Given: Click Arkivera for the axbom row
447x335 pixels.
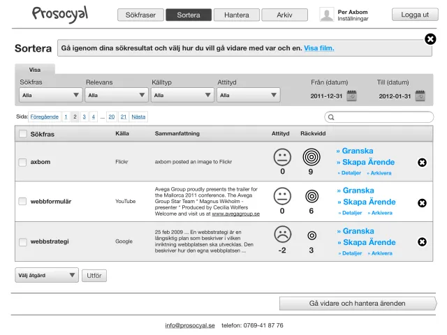Looking at the screenshot, I should point(379,173).
